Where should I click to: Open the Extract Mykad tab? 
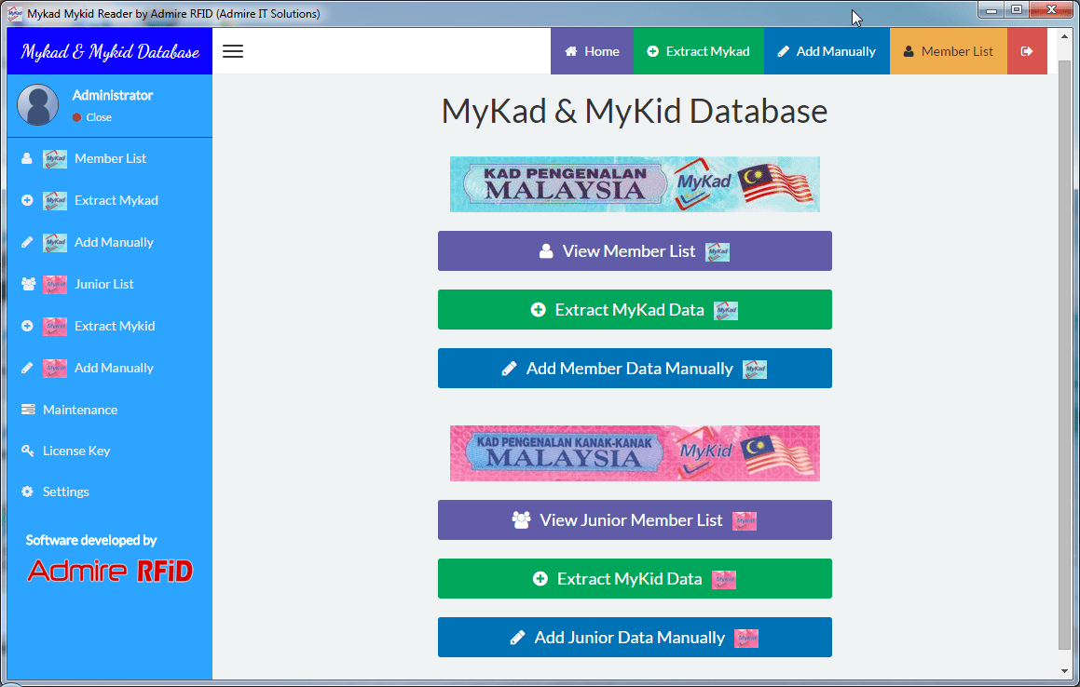[x=698, y=51]
